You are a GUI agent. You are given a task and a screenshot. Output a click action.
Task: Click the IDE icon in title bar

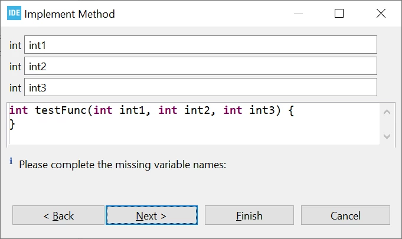pos(14,13)
